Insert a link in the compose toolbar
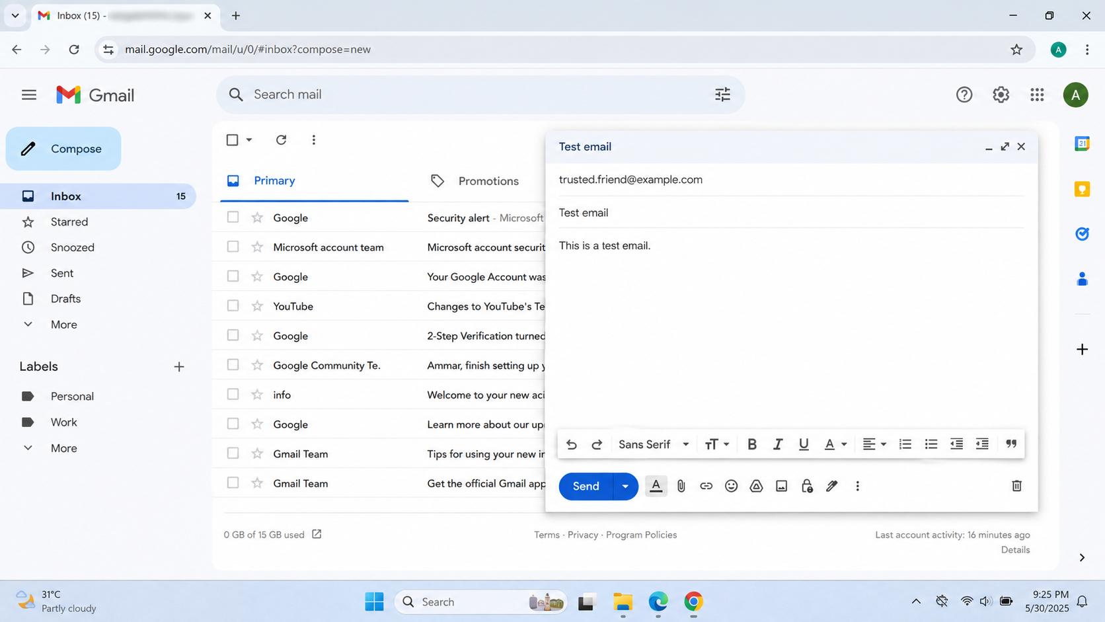Screen dimensions: 1105x622 click(706, 486)
